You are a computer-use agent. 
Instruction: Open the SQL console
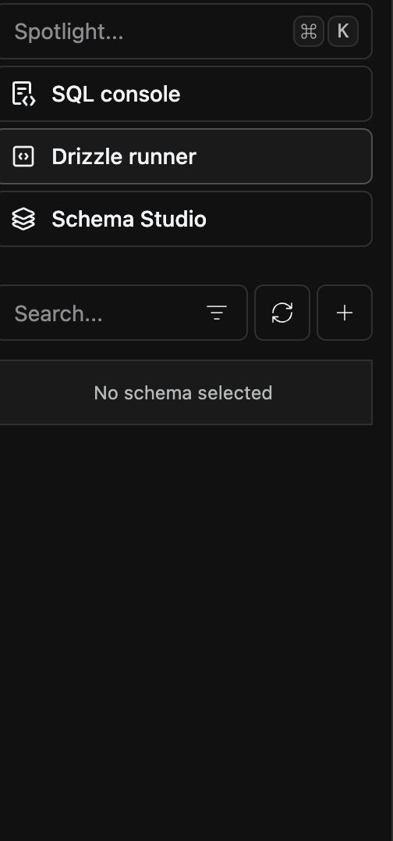click(x=185, y=94)
